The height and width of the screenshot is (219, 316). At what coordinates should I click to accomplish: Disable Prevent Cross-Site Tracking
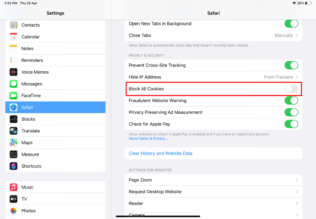click(x=291, y=65)
